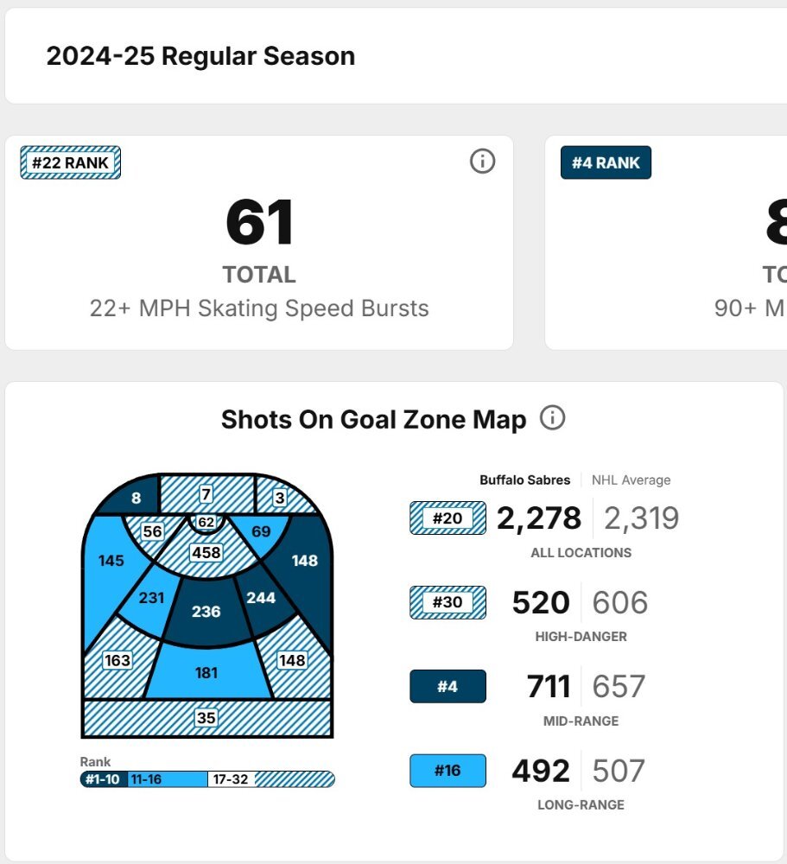Select the 236 center slot zone

pos(206,612)
